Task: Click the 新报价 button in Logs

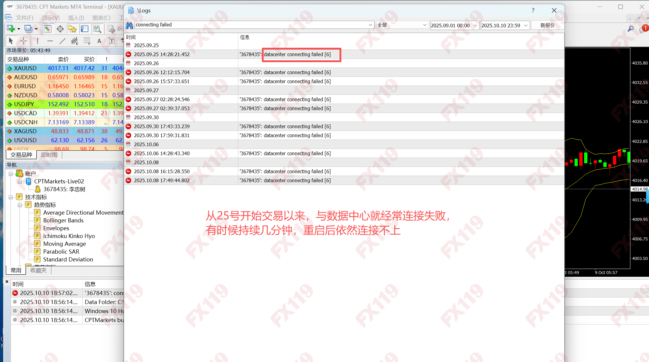Action: coord(547,25)
